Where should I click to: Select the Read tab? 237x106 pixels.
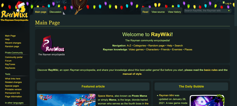[x=145, y=12]
